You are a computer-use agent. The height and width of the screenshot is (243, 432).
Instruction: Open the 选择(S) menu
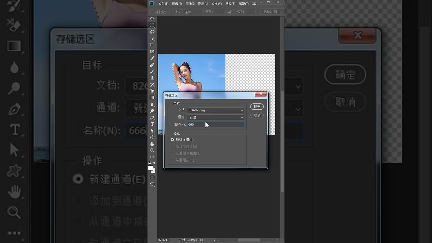pyautogui.click(x=230, y=4)
